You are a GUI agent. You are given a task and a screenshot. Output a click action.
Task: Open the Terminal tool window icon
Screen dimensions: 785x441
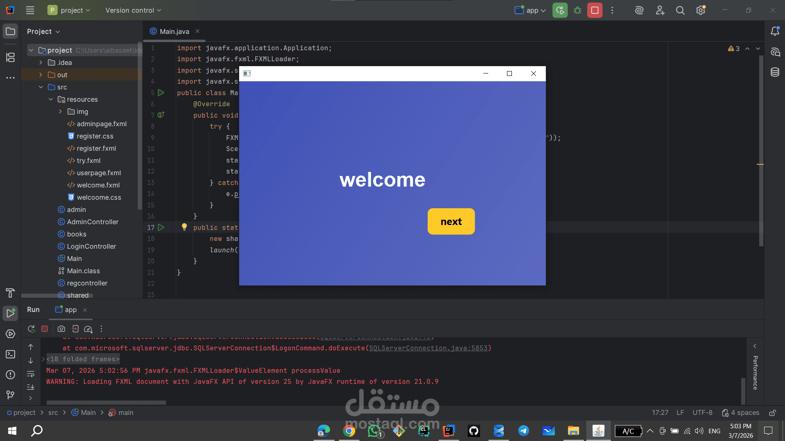pos(10,354)
